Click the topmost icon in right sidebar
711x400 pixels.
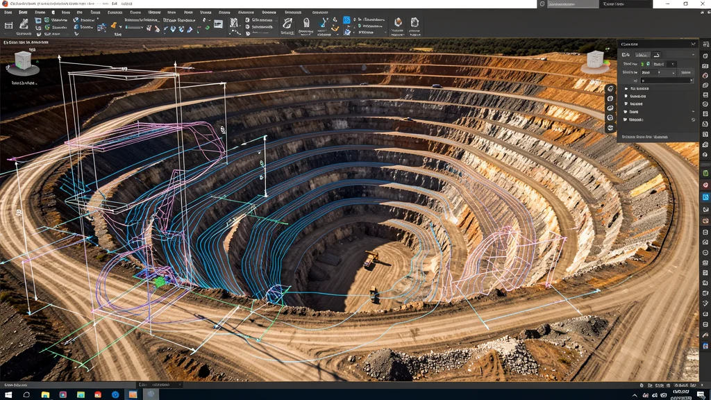coord(705,44)
